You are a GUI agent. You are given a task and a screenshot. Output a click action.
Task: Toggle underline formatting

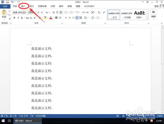point(22,18)
